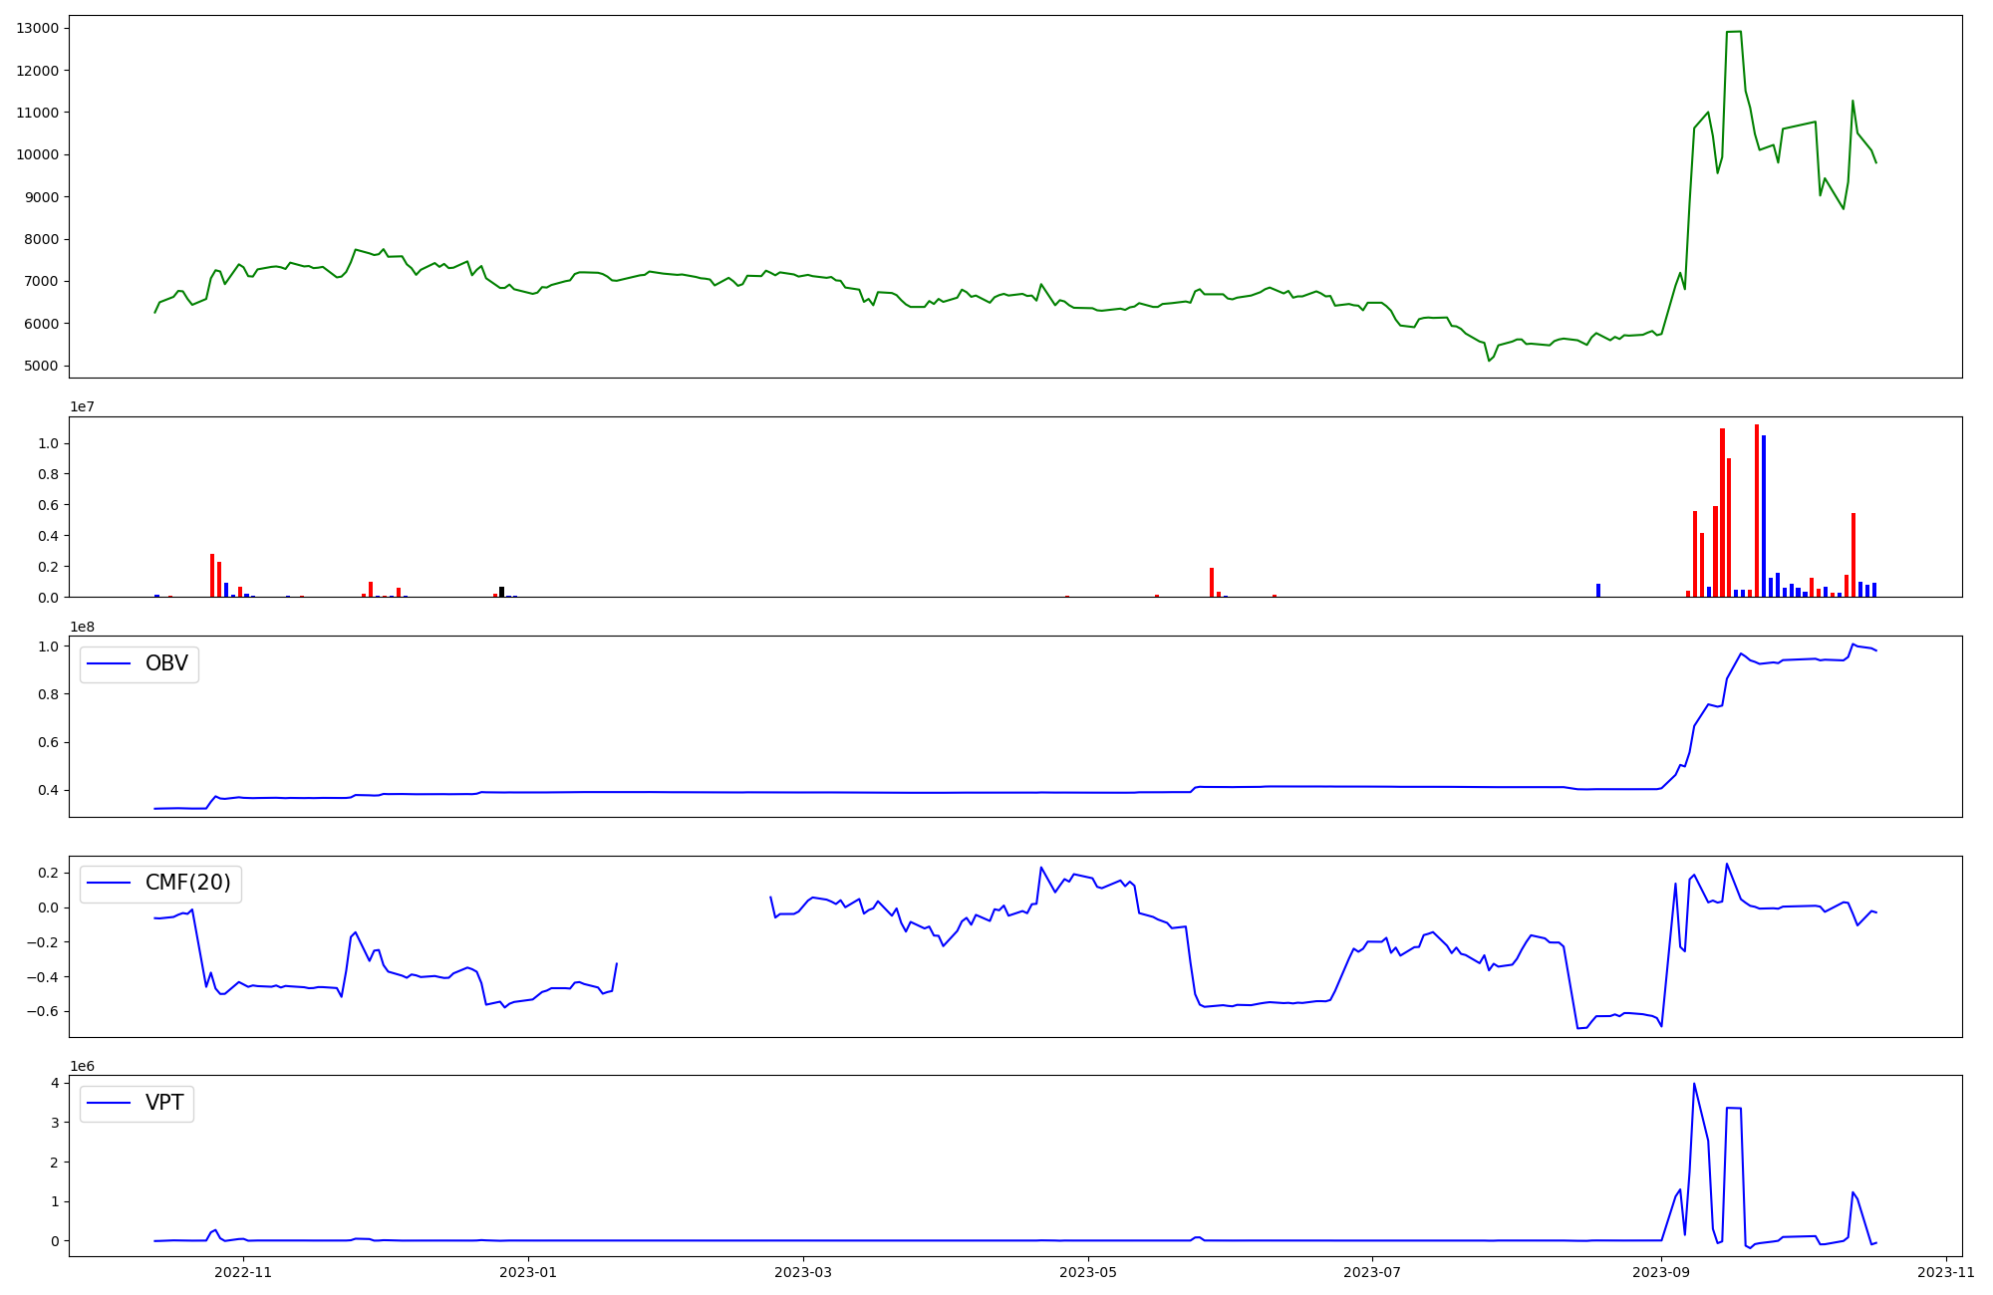
Task: Click the 2023-07 x-axis tick label
Action: 1372,1272
